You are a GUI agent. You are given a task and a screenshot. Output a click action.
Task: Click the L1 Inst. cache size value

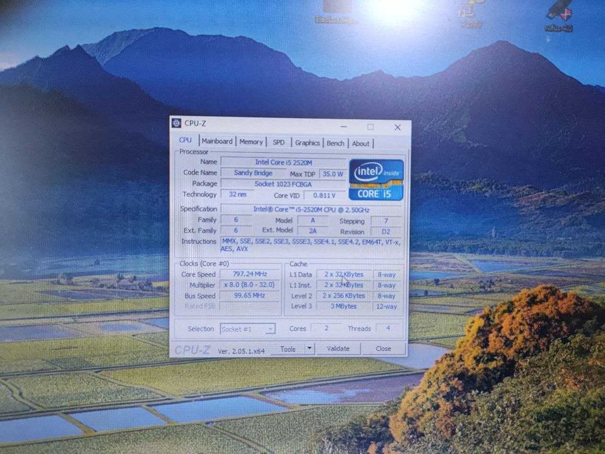(x=344, y=285)
